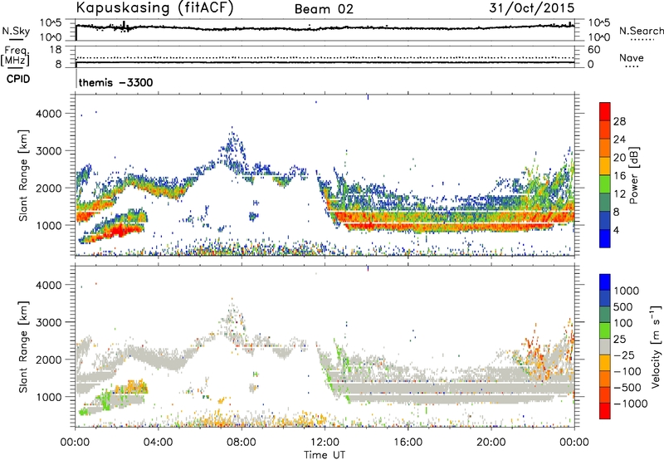
Task: Click the '28' power color bar label
Action: [x=619, y=121]
